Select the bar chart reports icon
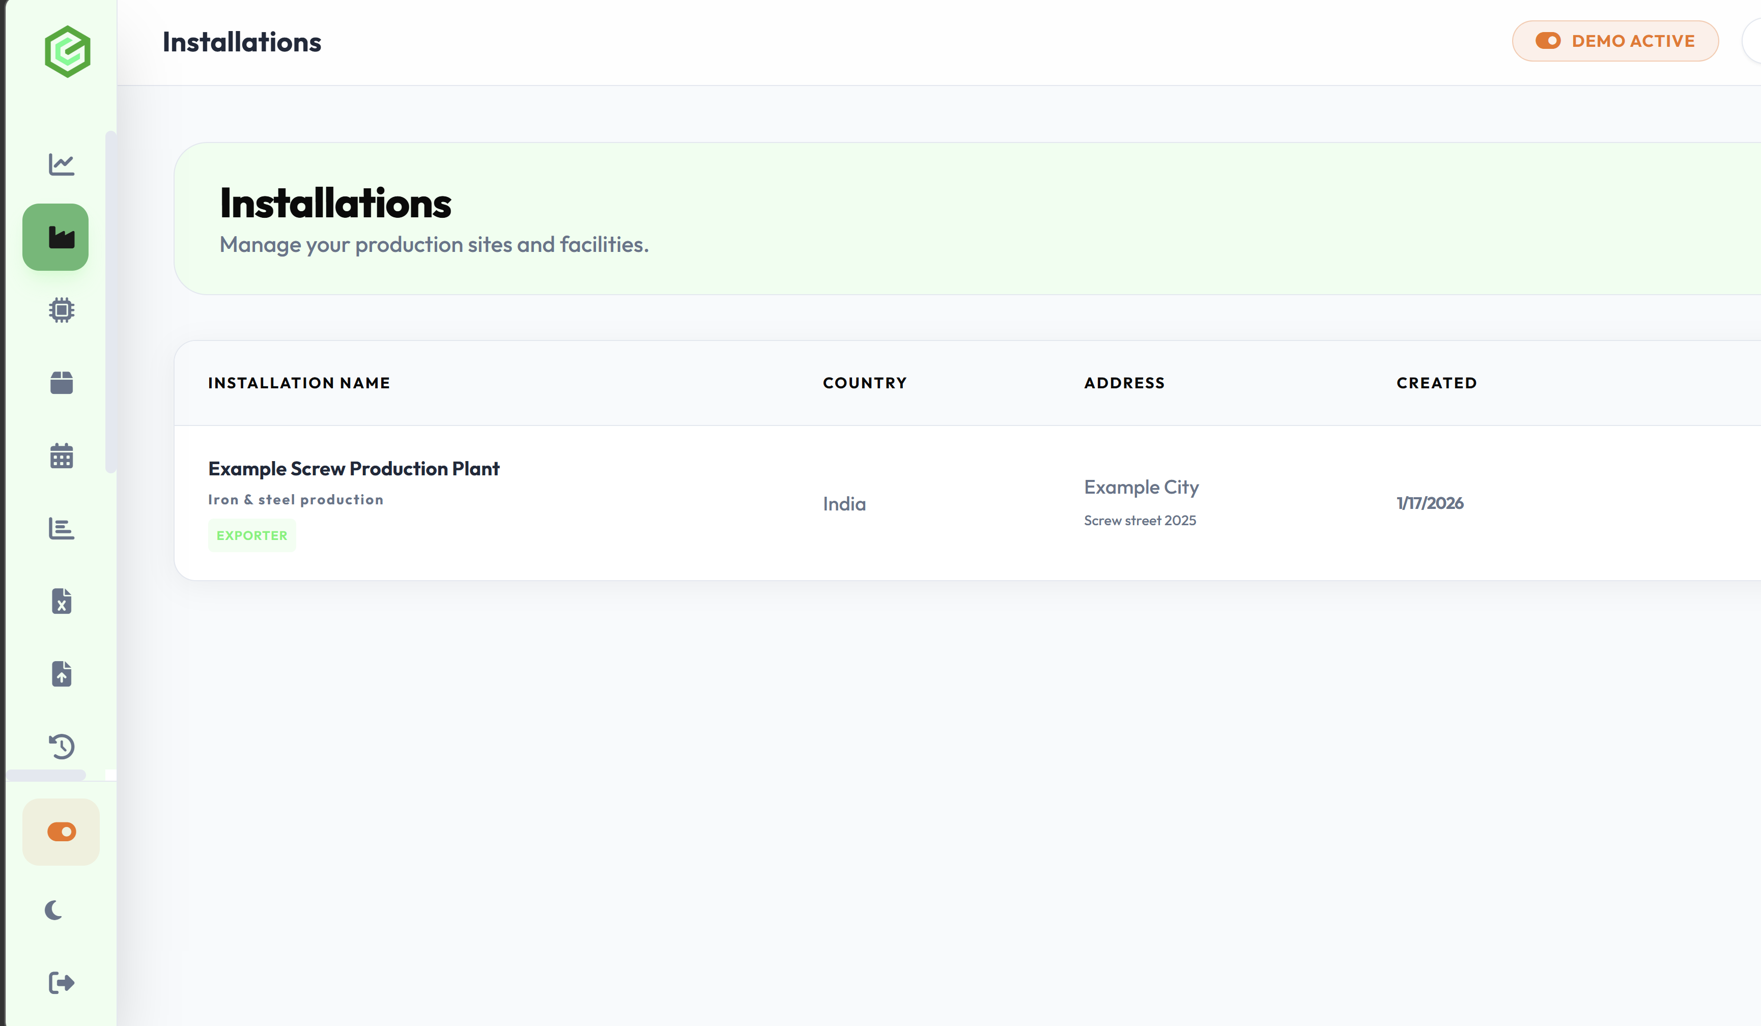The image size is (1761, 1026). (x=62, y=529)
